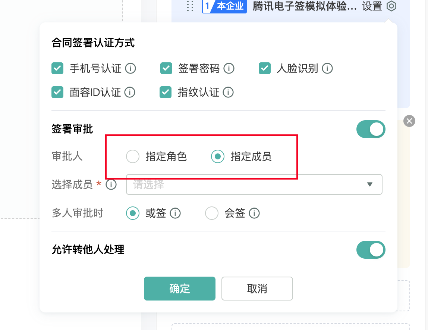428x330 pixels.
Task: Click the 确定 button
Action: tap(180, 289)
